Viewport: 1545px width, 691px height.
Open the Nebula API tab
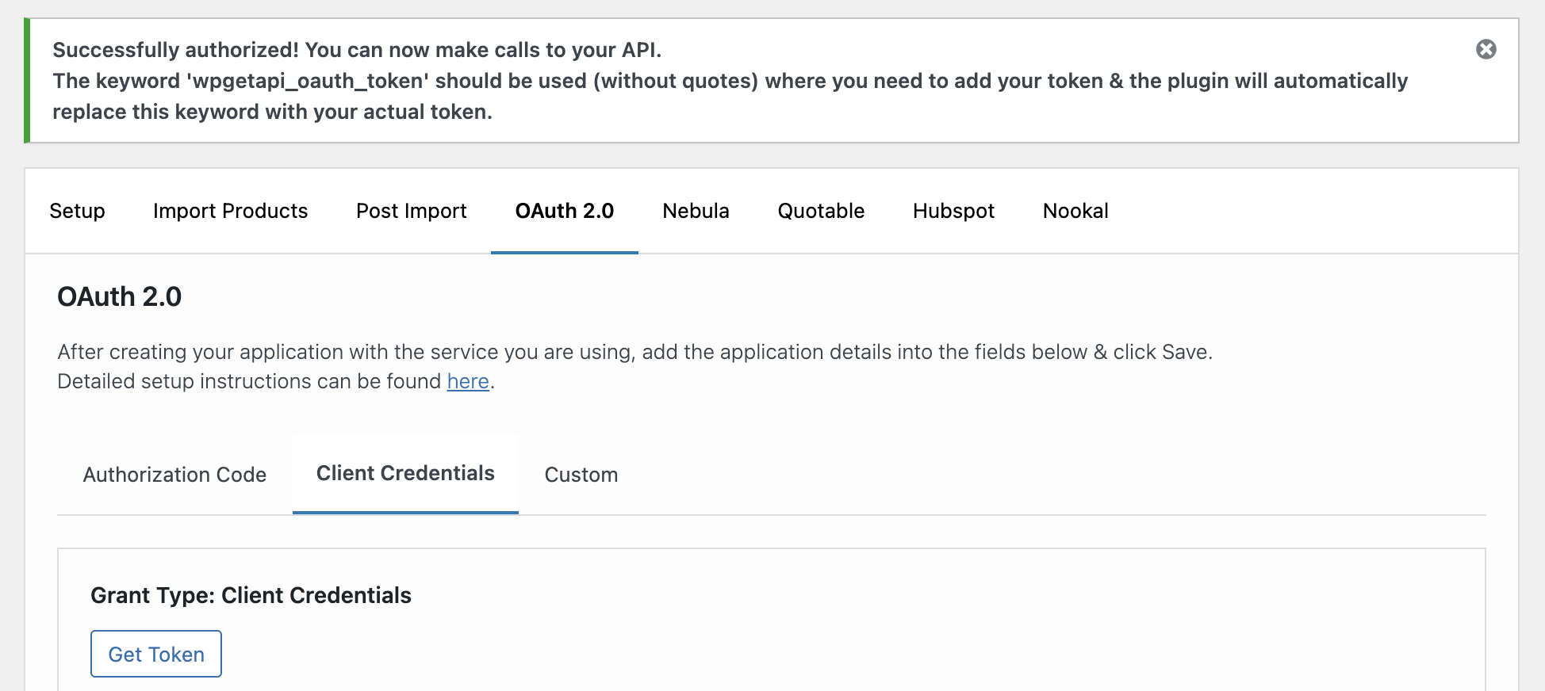point(696,211)
